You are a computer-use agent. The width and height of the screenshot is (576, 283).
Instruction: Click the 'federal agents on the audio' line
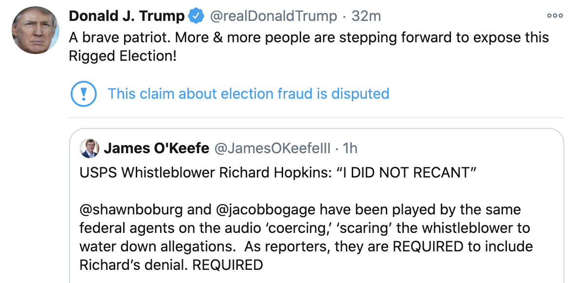click(x=305, y=228)
